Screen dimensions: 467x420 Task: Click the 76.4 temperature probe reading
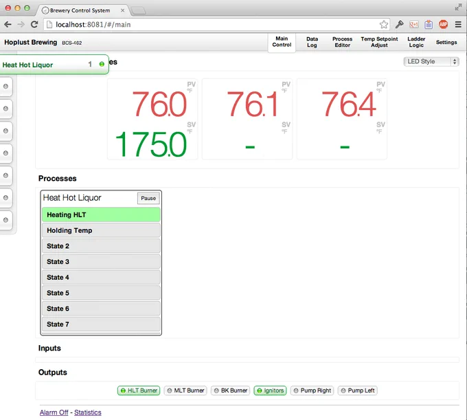tap(348, 104)
